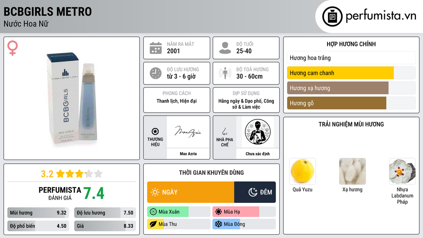Viewport: 423px width, 238px height.
Task: Click the Phong cách label
Action: [177, 93]
